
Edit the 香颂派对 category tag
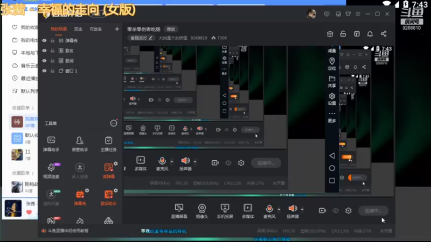(x=141, y=38)
